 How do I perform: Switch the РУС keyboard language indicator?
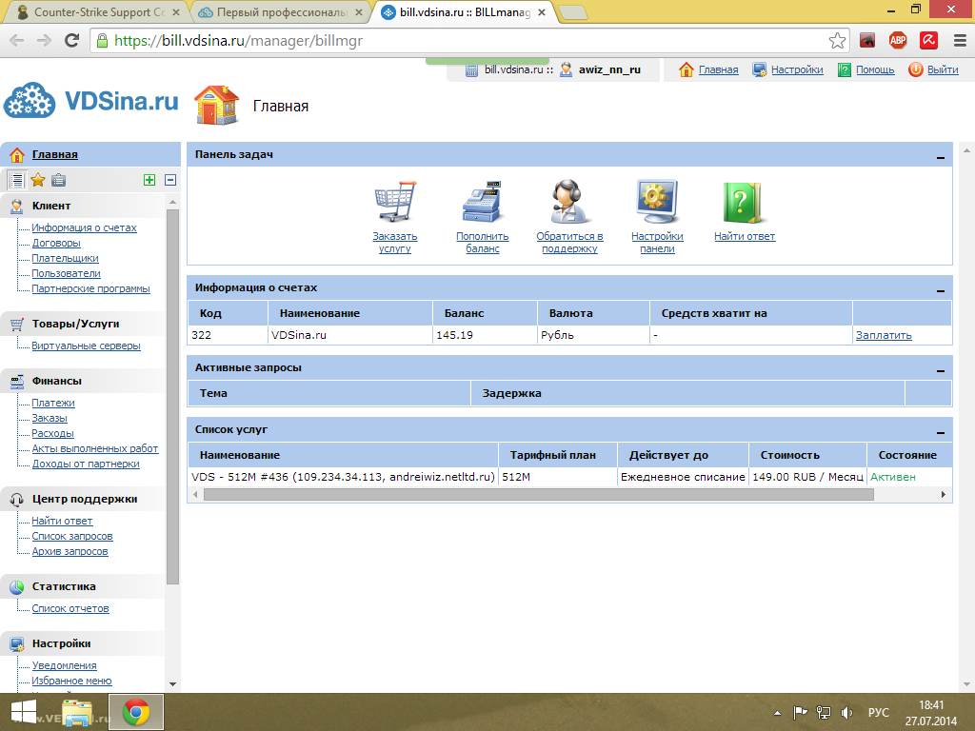point(879,712)
